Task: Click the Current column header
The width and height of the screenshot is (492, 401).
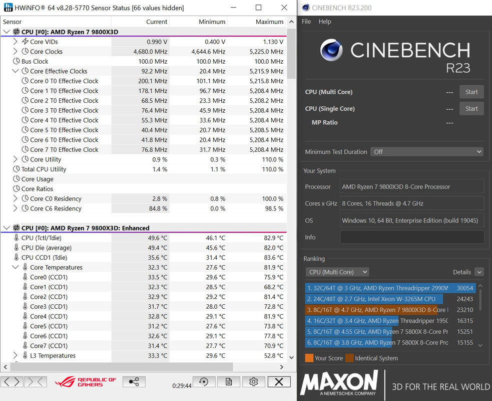Action: tap(140, 22)
